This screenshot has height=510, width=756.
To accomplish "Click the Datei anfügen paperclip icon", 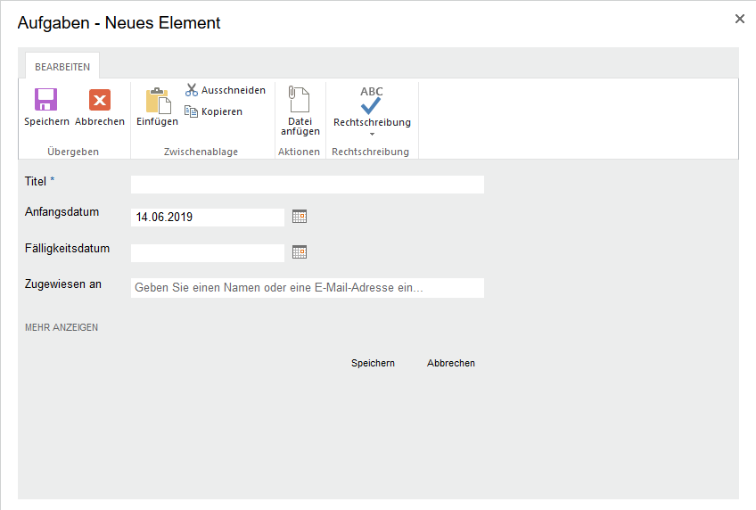I will click(300, 100).
